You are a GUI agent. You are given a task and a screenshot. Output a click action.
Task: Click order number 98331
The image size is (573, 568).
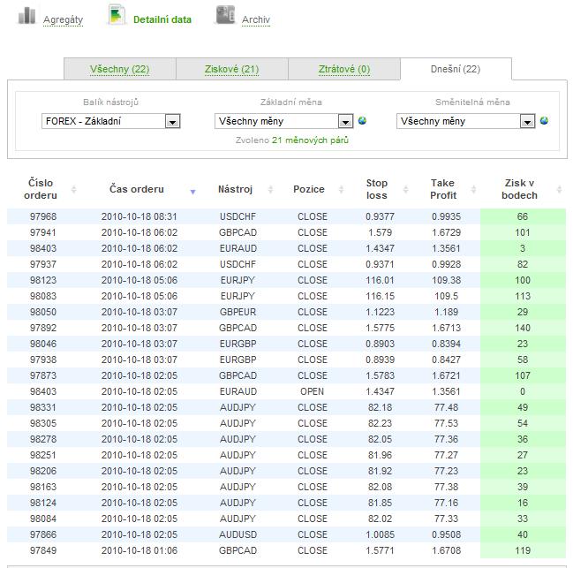pyautogui.click(x=43, y=407)
